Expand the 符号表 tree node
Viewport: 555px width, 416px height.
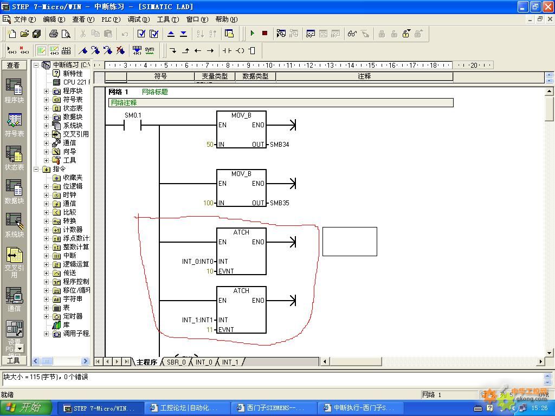pyautogui.click(x=47, y=100)
